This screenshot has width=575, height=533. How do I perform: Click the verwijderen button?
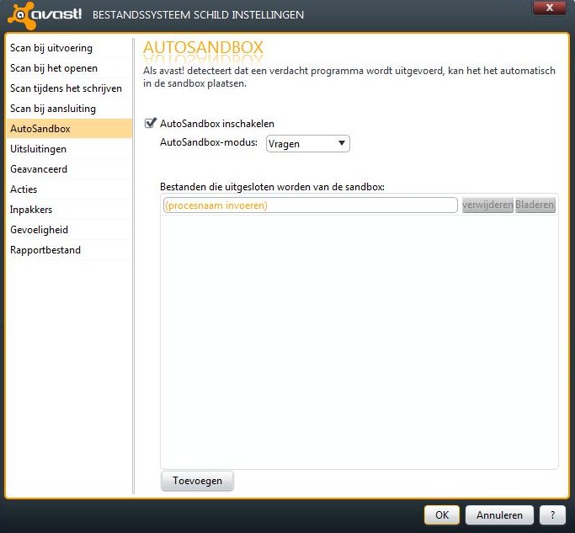pyautogui.click(x=487, y=205)
